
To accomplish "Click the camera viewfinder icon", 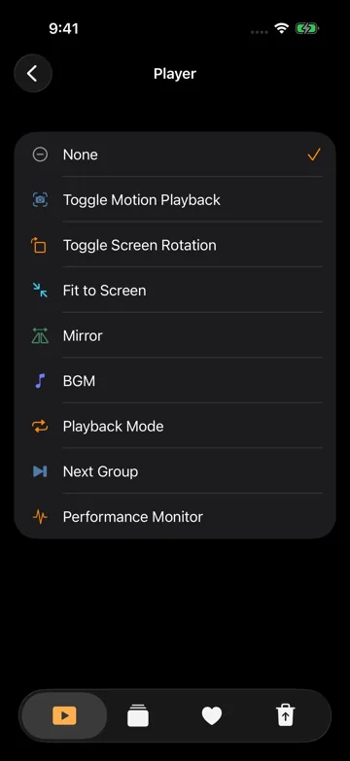I will (x=40, y=199).
